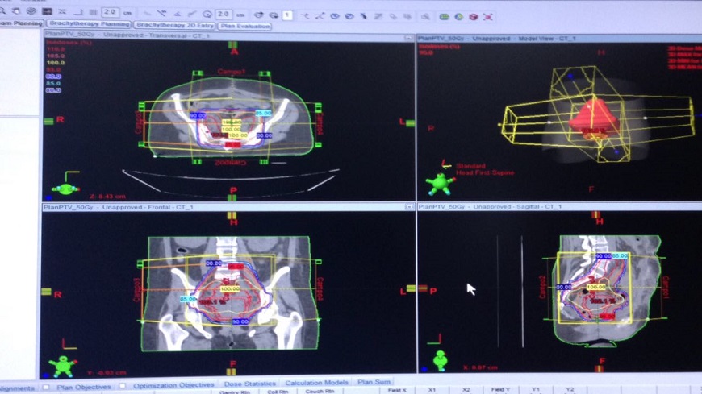702x394 pixels.
Task: Click the red 3D cube toolbar icon
Action: pyautogui.click(x=473, y=17)
